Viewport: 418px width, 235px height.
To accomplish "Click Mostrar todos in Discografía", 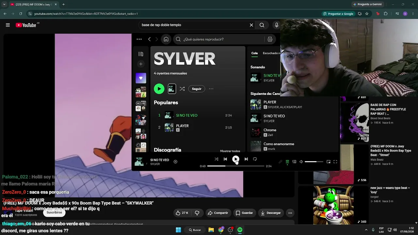I will tap(230, 151).
